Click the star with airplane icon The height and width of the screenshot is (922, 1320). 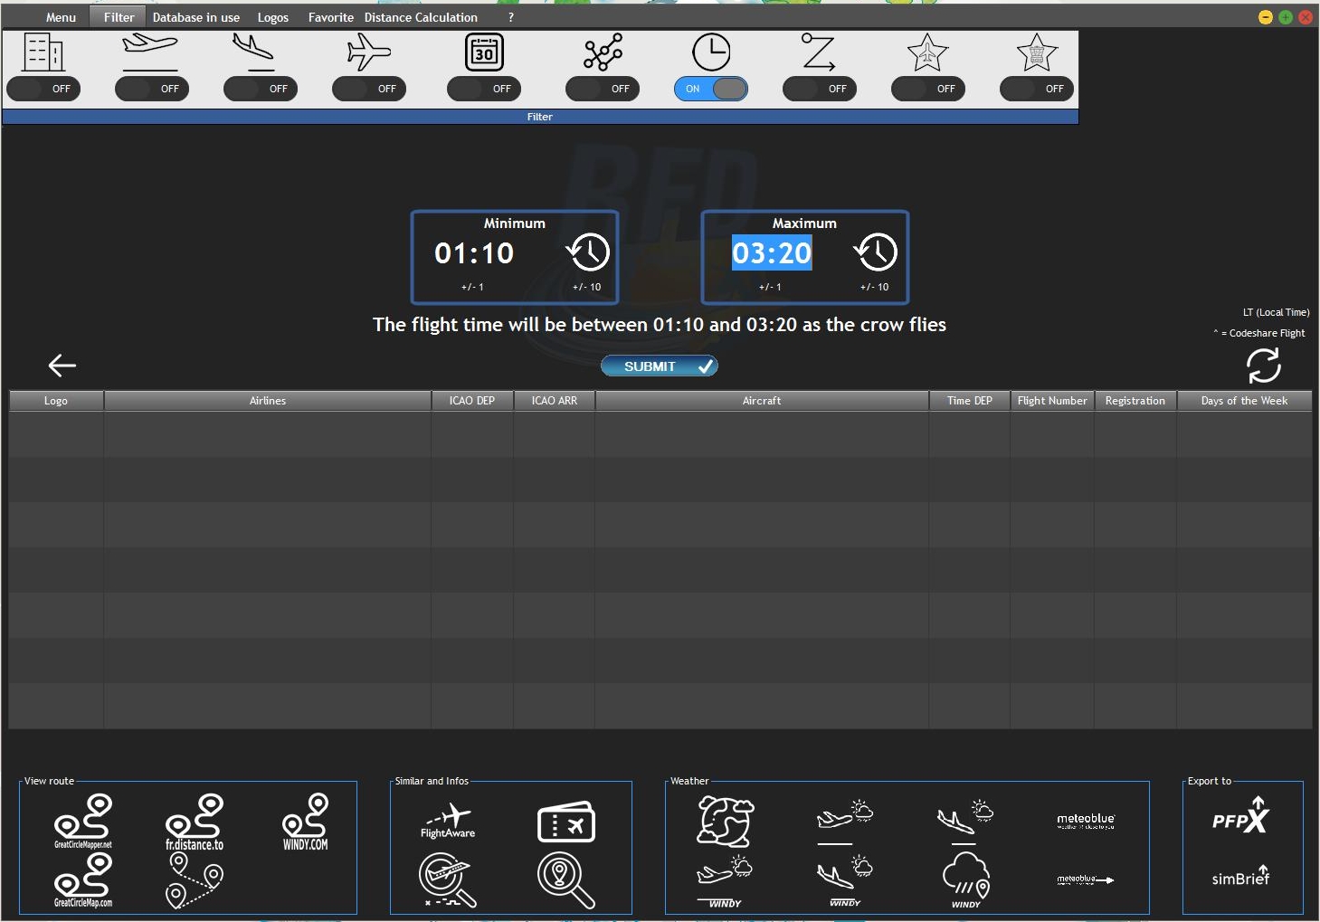coord(927,52)
